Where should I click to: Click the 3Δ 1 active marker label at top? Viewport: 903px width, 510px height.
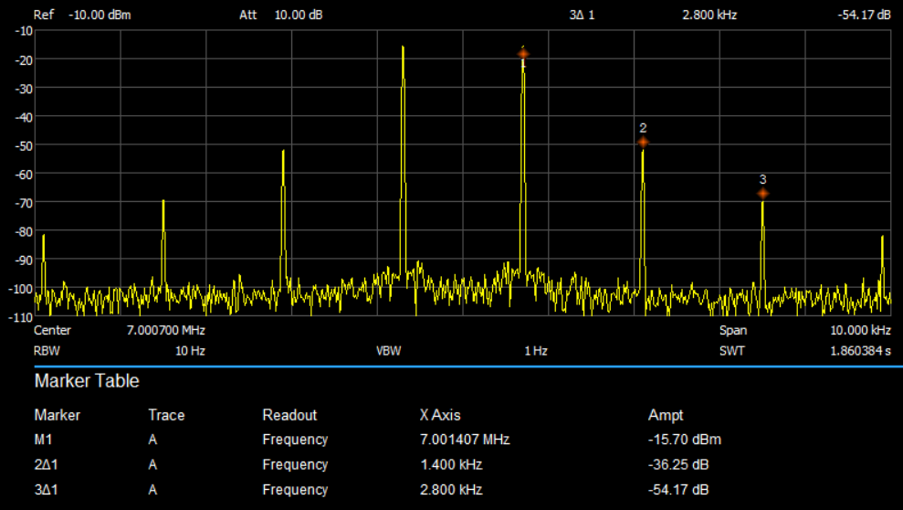[x=581, y=16]
